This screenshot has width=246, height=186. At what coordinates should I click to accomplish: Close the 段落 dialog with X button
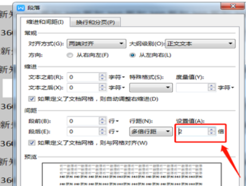click(x=233, y=6)
